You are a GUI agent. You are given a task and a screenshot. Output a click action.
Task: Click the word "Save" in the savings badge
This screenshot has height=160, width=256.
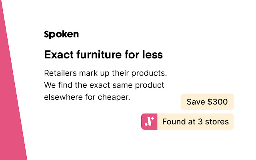click(x=196, y=102)
